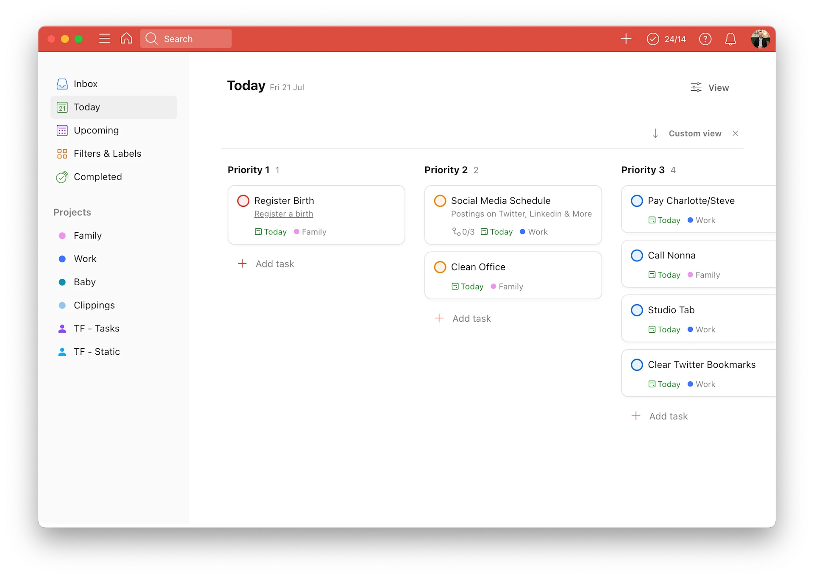Open the View options dropdown

point(710,88)
